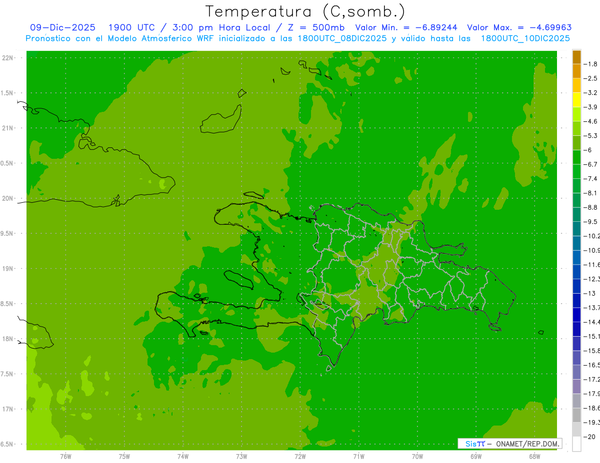This screenshot has height=463, width=600.
Task: Click the "Valor Max. = -4.69963" value
Action: click(519, 27)
